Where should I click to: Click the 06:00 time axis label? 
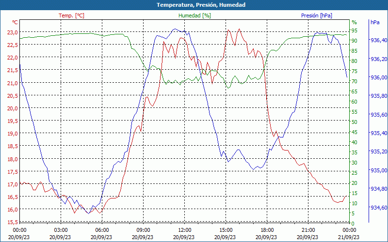[x=102, y=230]
